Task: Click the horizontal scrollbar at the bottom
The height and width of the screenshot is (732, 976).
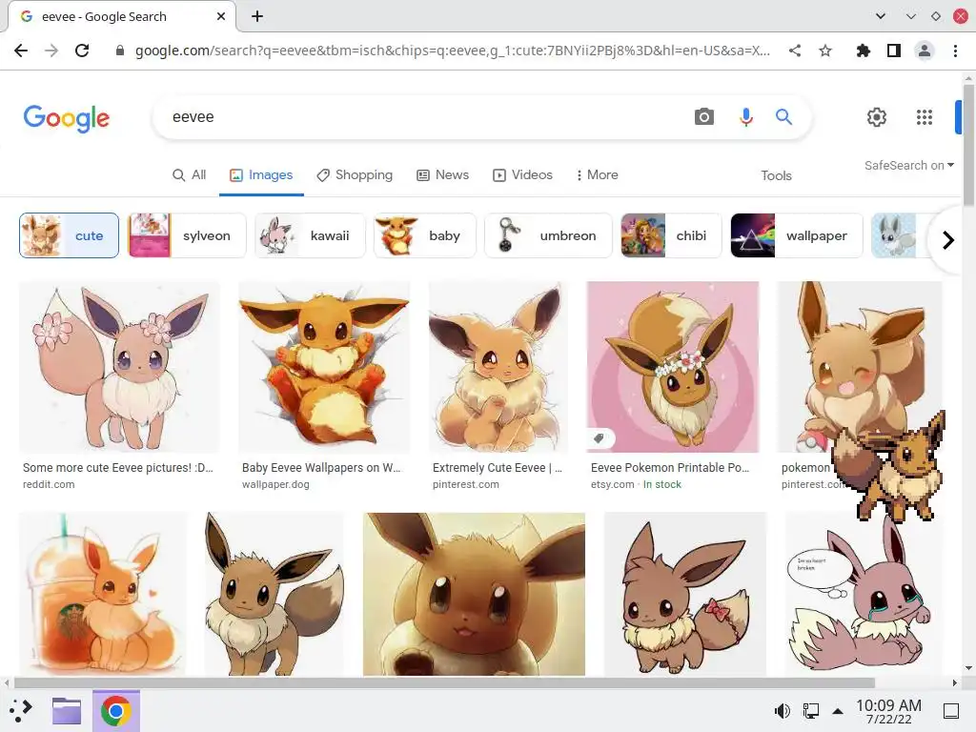Action: pos(444,682)
